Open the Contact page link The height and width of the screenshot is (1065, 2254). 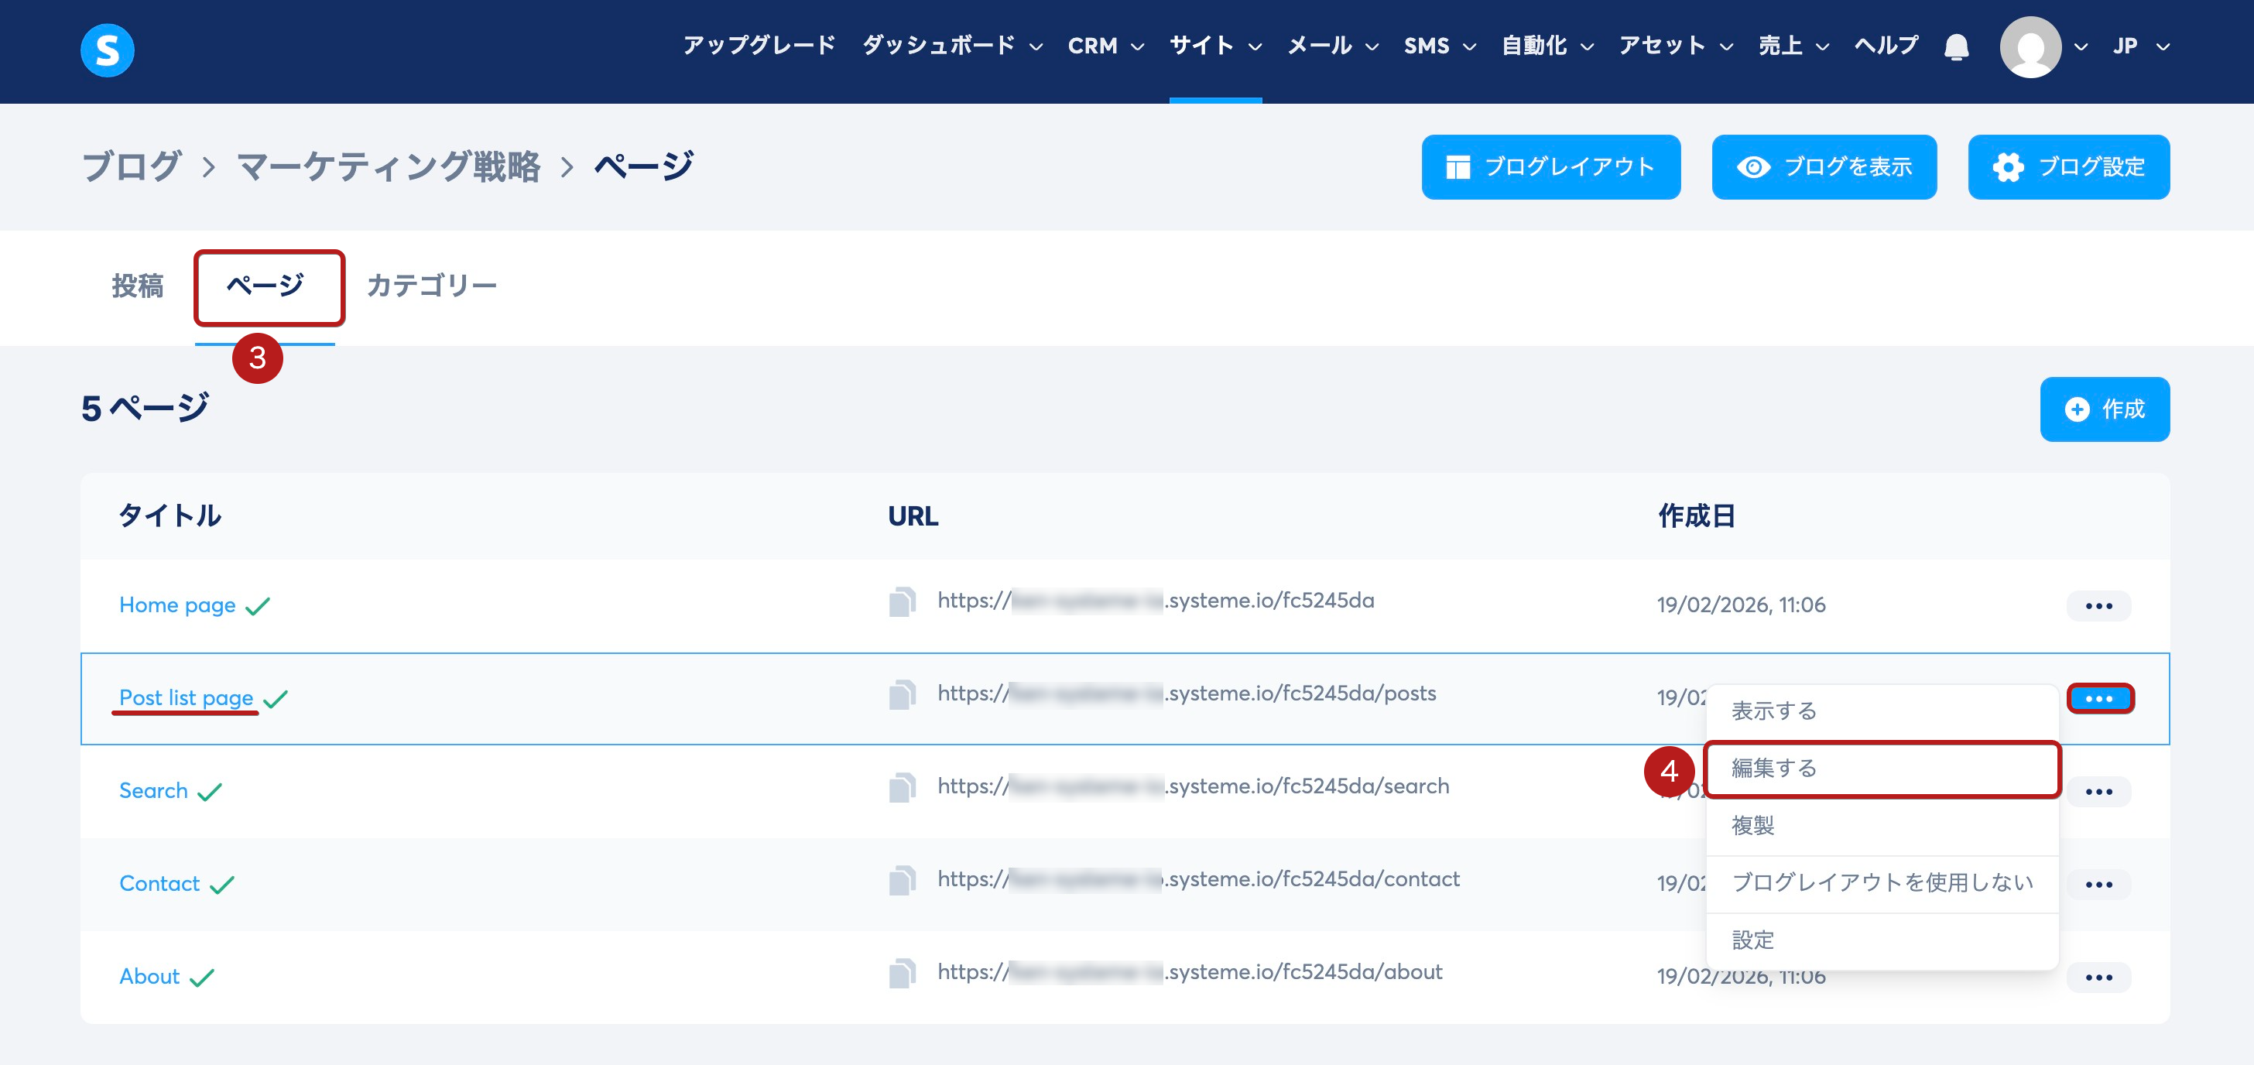click(x=159, y=883)
